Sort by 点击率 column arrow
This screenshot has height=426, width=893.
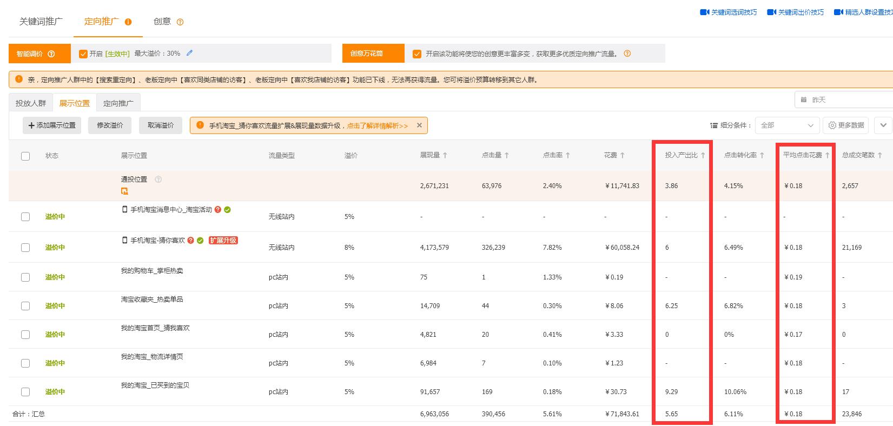[x=568, y=155]
